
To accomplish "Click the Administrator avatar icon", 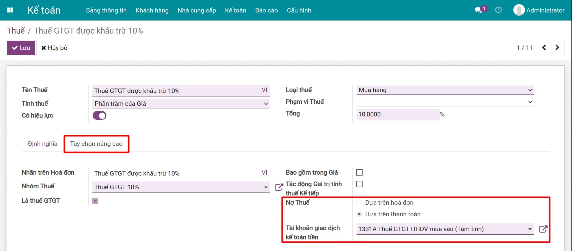I will pyautogui.click(x=519, y=10).
